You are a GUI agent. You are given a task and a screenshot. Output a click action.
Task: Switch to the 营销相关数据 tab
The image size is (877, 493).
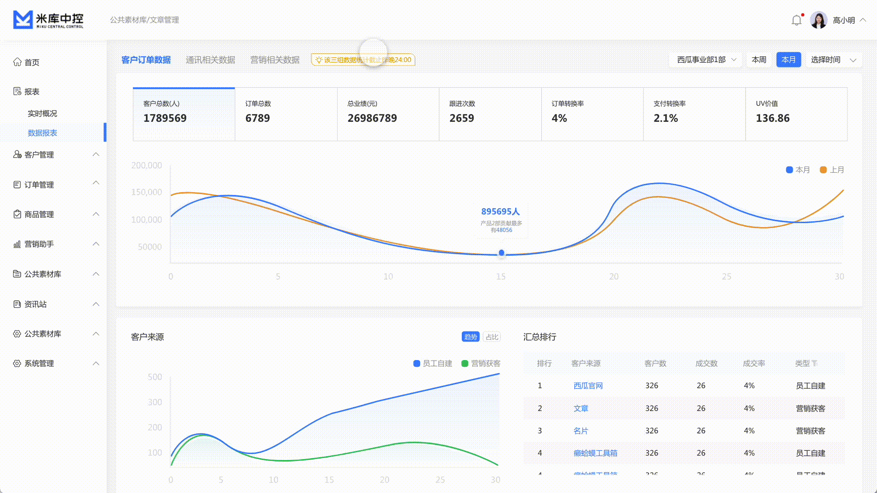[275, 60]
